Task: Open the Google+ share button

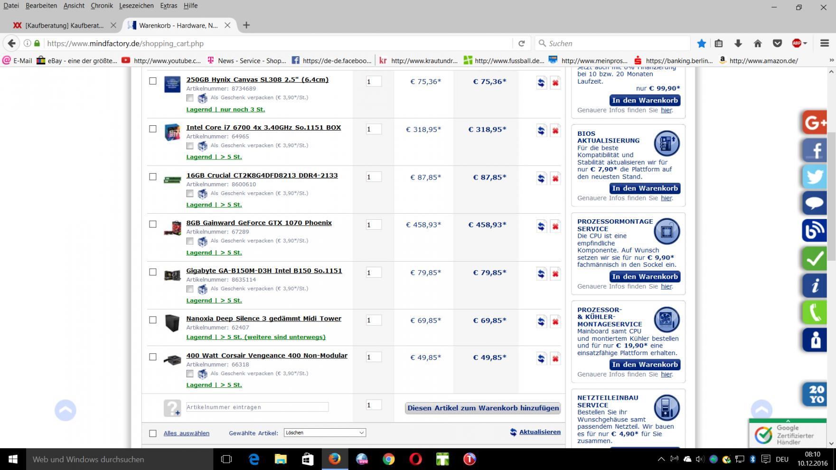Action: point(815,122)
